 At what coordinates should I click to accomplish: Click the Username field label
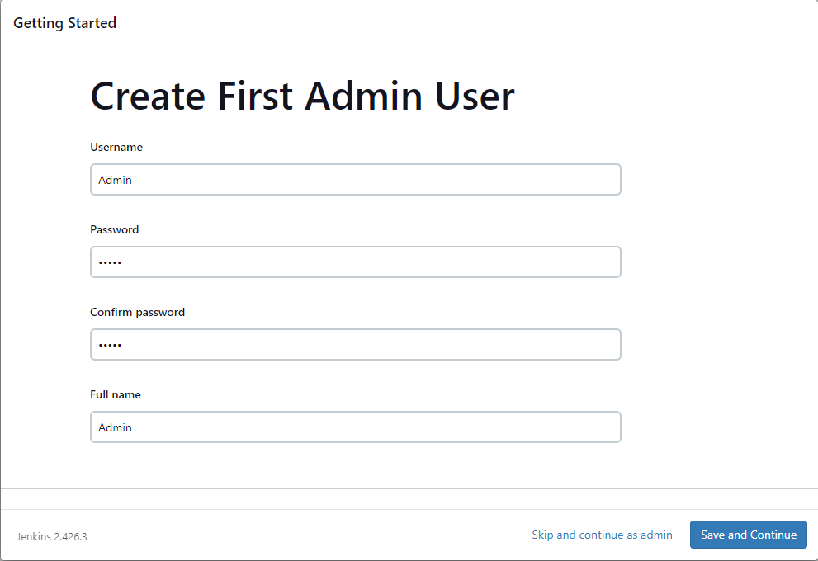[116, 147]
